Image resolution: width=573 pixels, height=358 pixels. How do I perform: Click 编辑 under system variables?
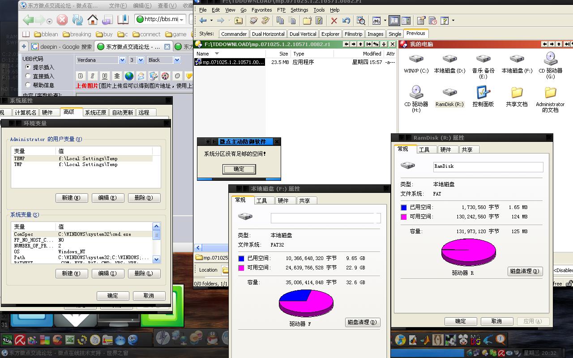[108, 273]
